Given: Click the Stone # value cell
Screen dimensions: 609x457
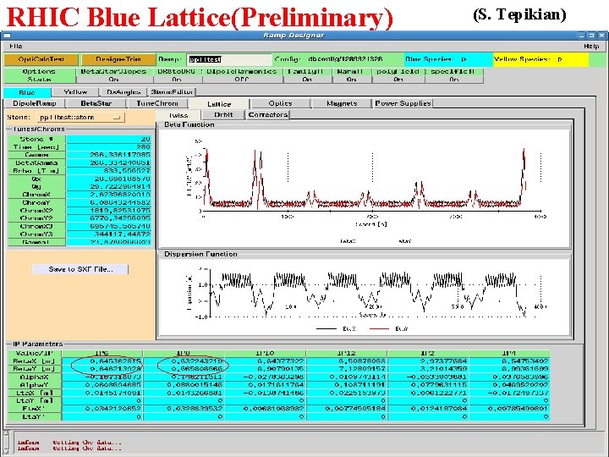Looking at the screenshot, I should [x=109, y=139].
